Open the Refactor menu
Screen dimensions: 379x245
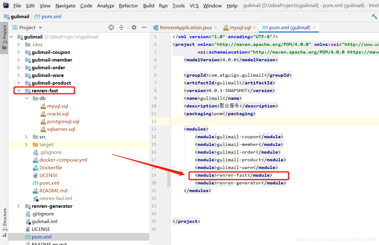pos(128,6)
